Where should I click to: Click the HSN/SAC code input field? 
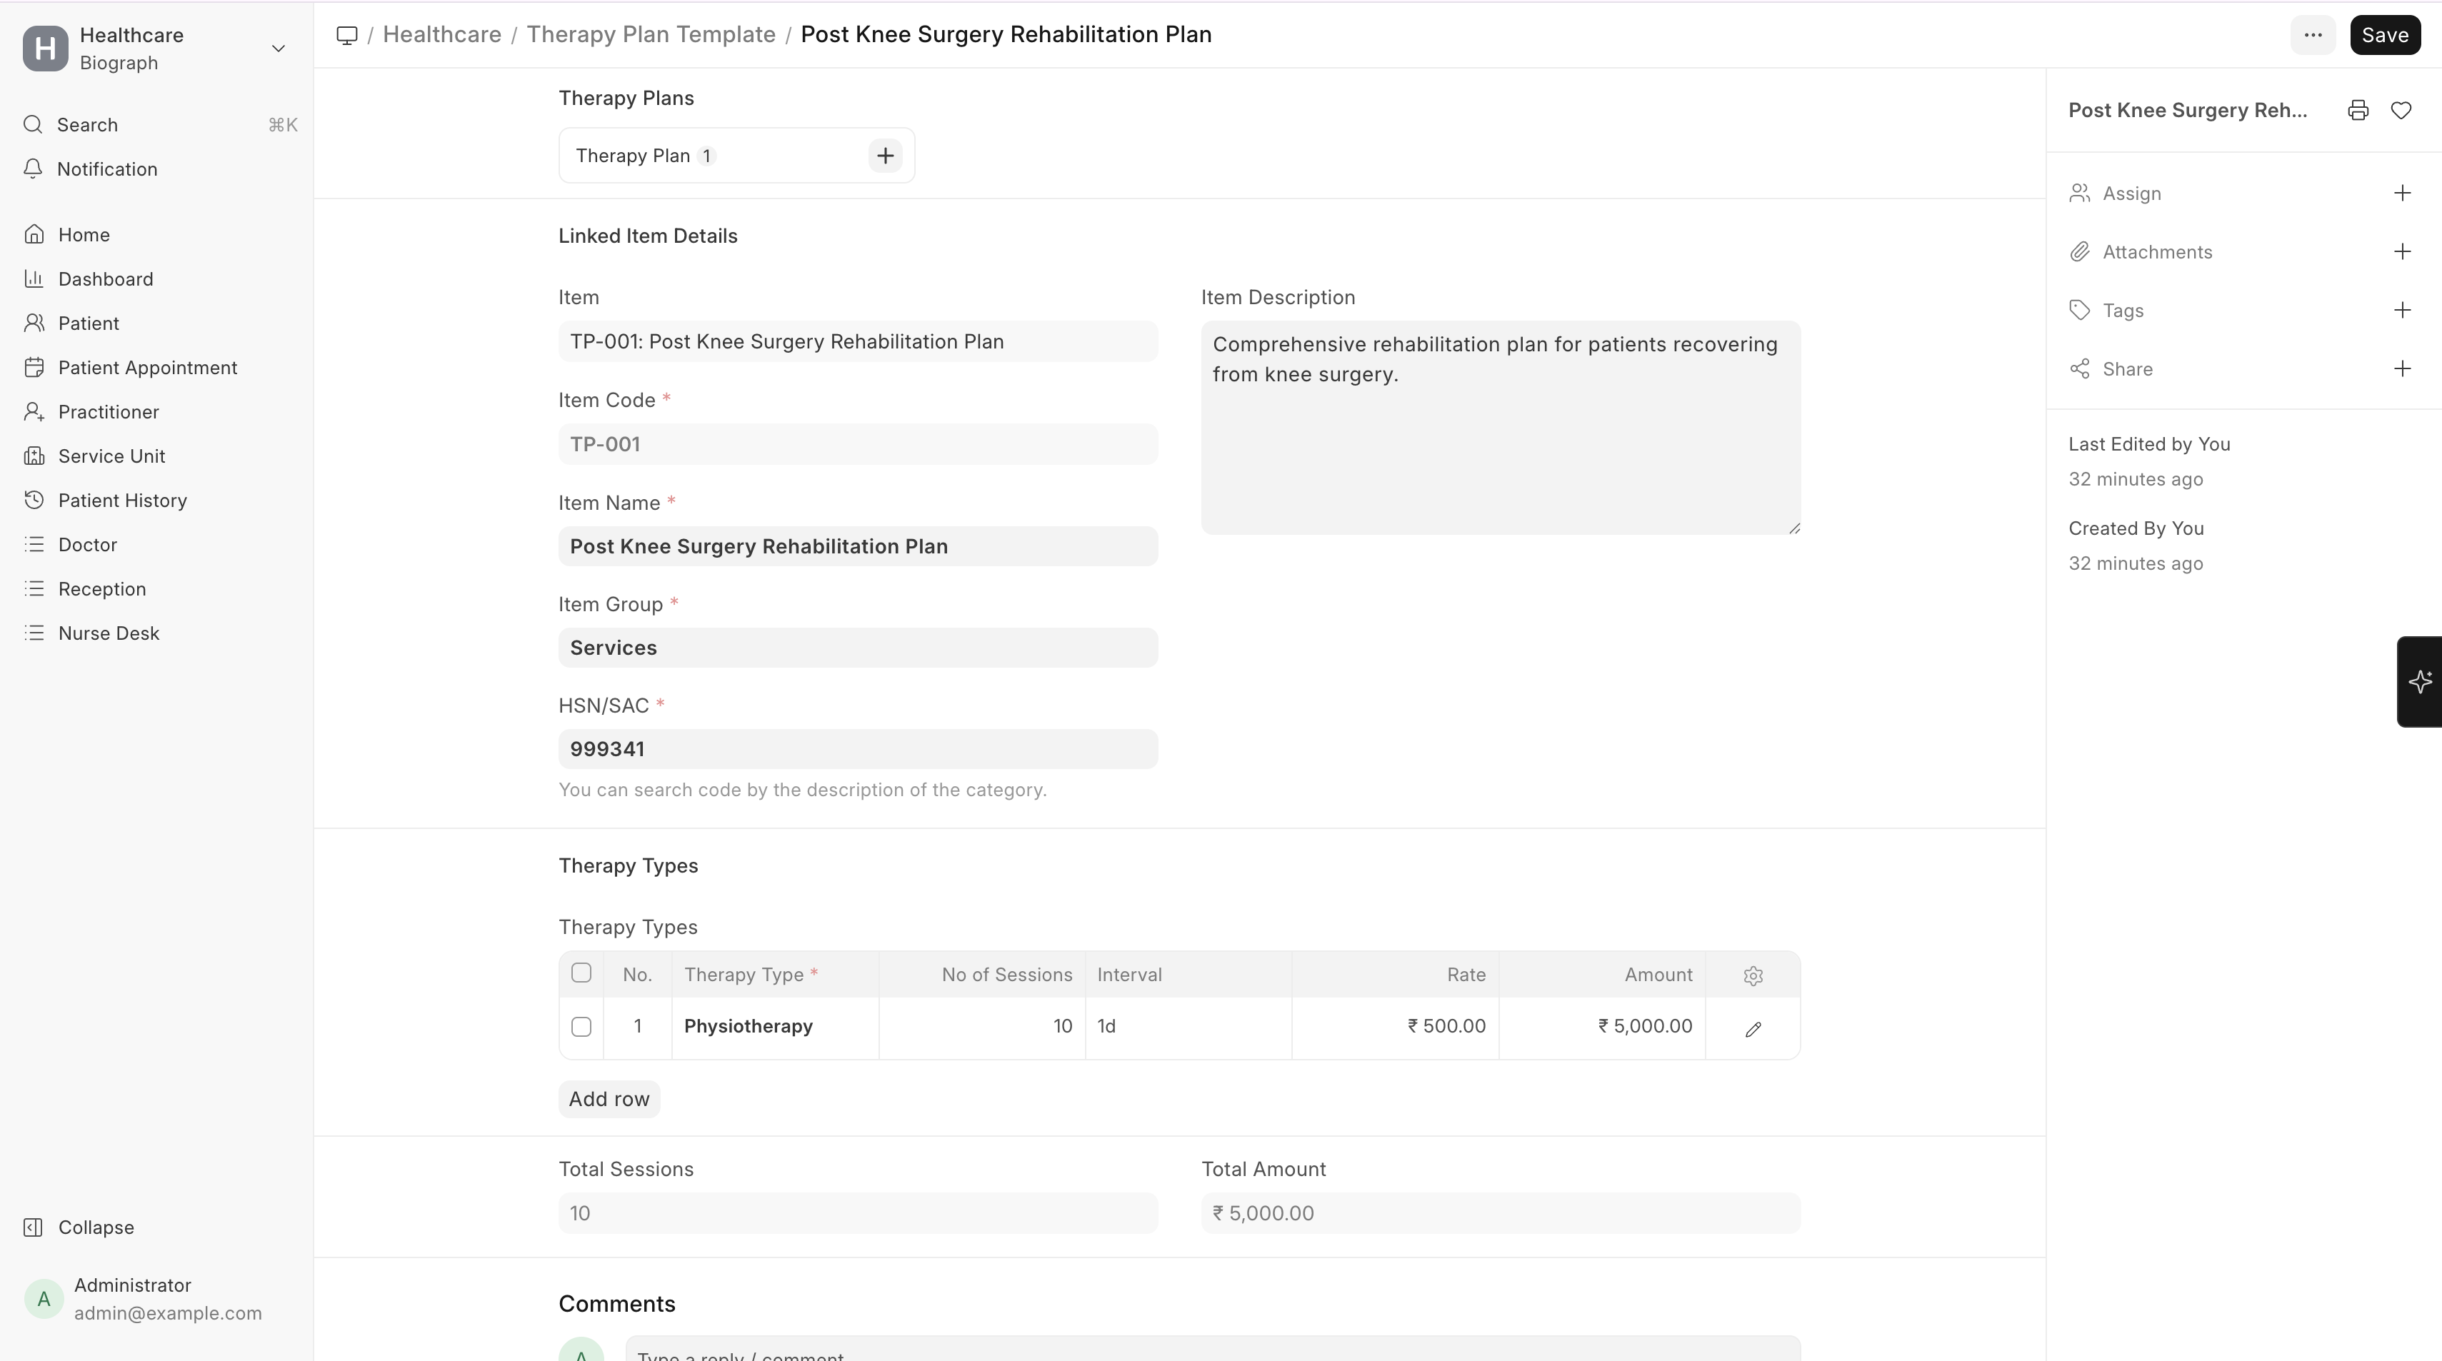[856, 748]
